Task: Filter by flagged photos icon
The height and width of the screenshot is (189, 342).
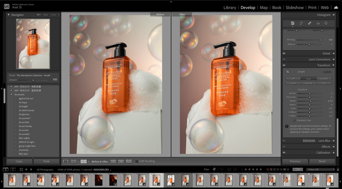Action: (214, 169)
